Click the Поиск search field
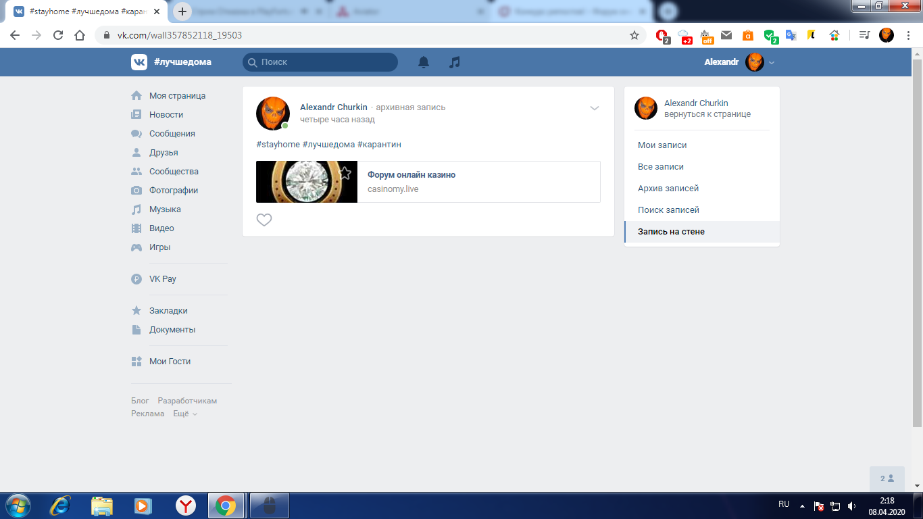923x519 pixels. point(320,62)
